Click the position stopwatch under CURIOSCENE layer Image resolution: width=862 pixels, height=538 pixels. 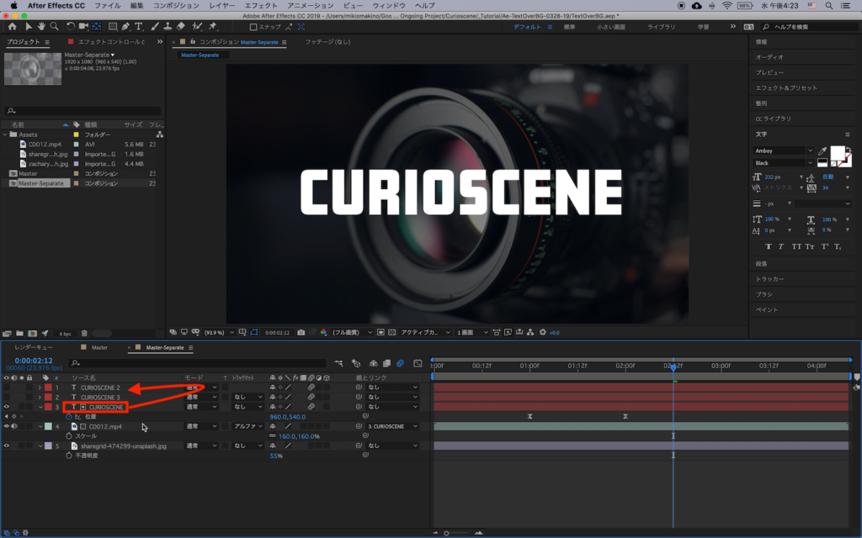(69, 417)
